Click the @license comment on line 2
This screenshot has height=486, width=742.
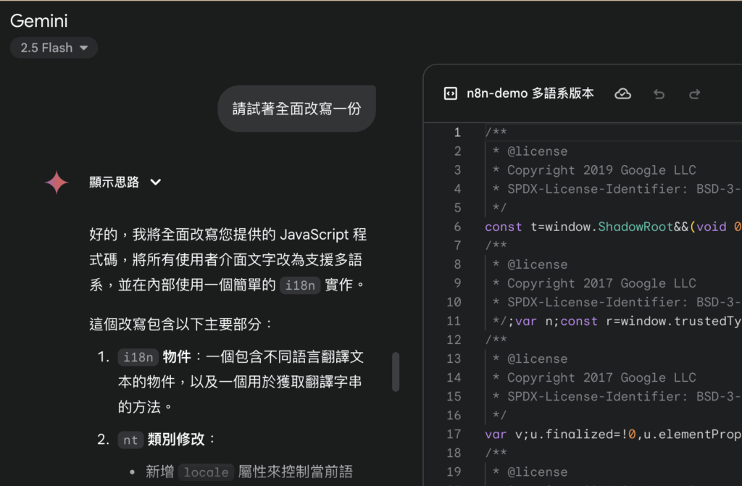[x=537, y=151]
